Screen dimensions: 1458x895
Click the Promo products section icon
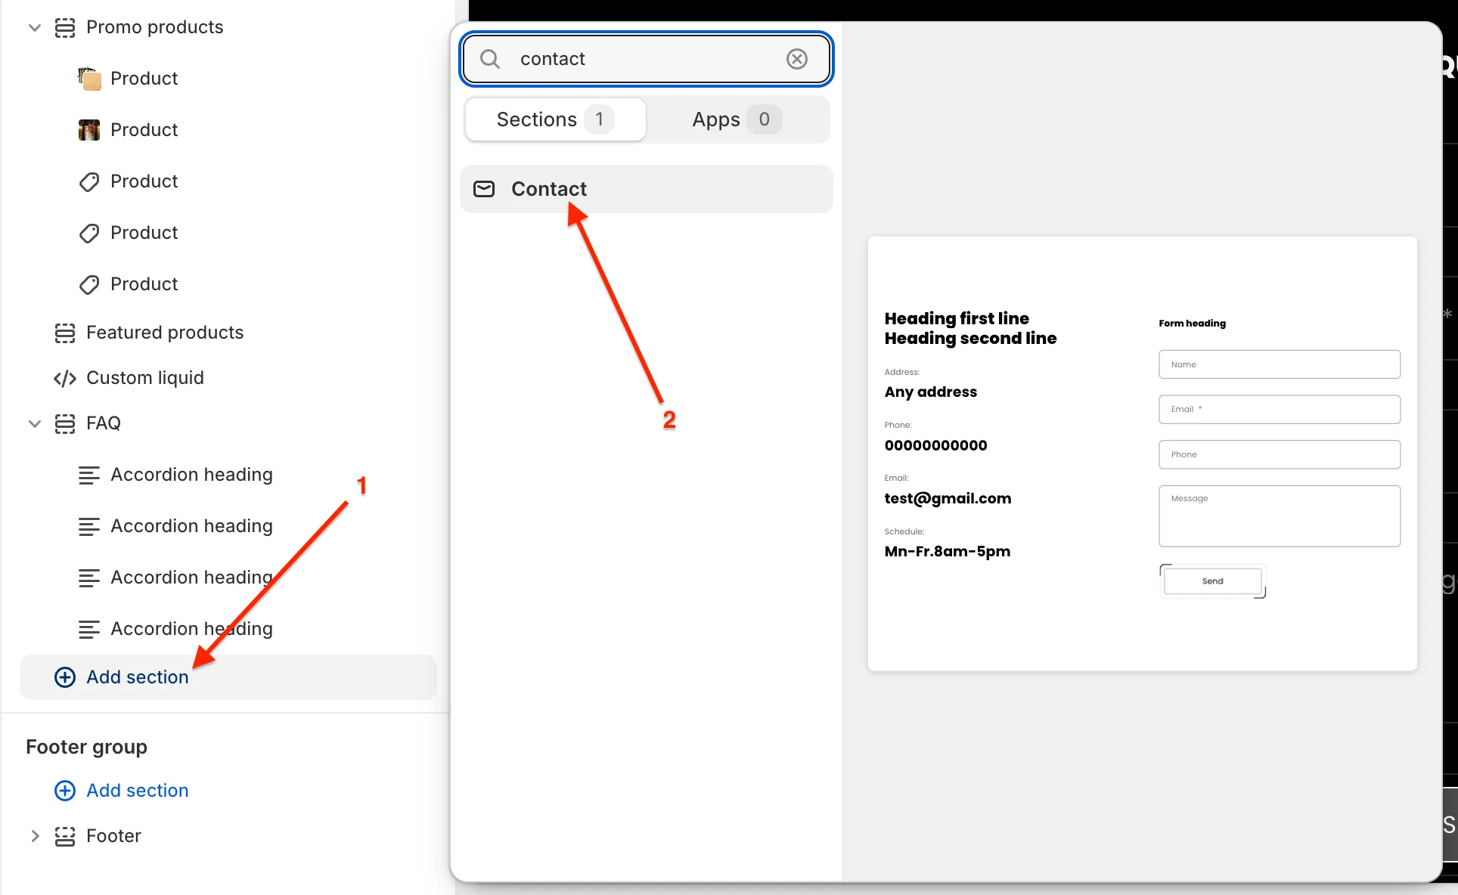[x=65, y=28]
